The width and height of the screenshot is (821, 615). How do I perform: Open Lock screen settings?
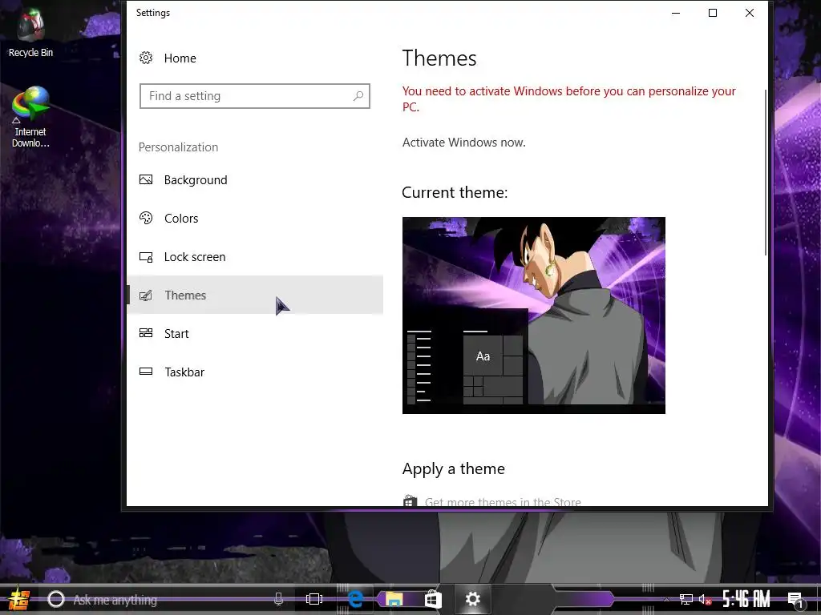[255, 257]
